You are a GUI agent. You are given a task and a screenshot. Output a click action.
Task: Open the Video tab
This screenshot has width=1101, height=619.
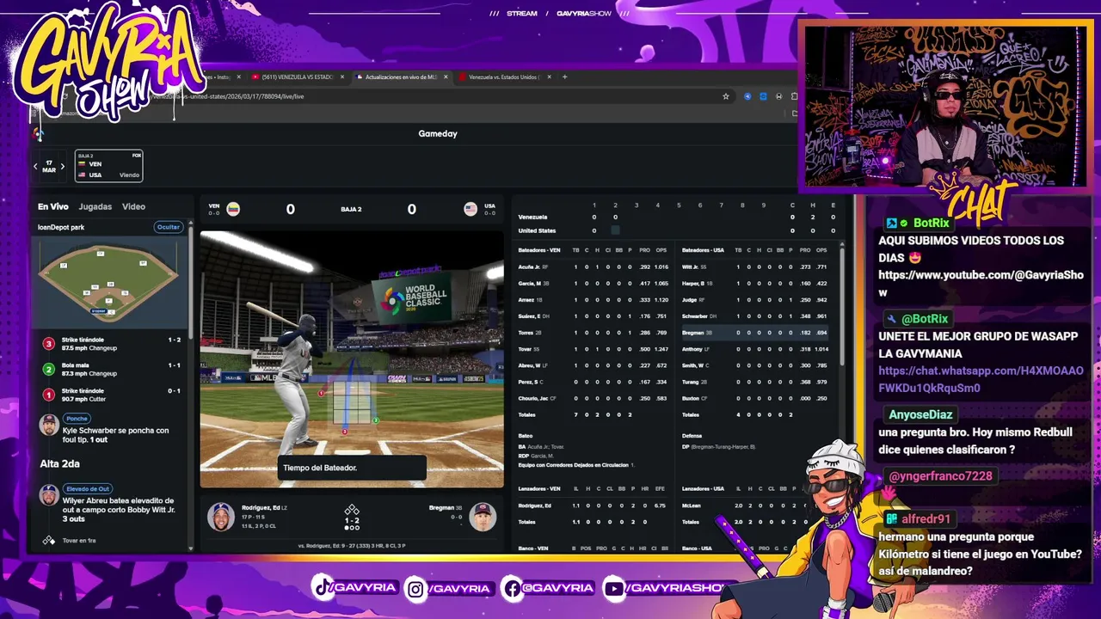coord(133,206)
